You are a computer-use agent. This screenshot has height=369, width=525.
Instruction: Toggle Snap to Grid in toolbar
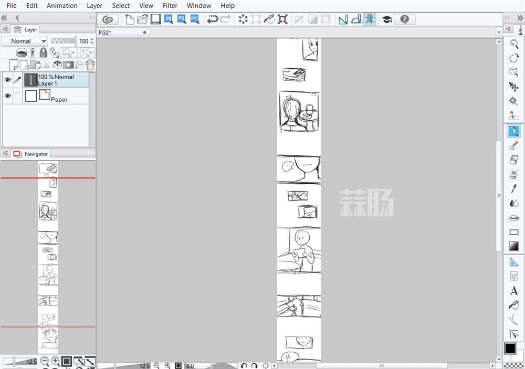(370, 19)
